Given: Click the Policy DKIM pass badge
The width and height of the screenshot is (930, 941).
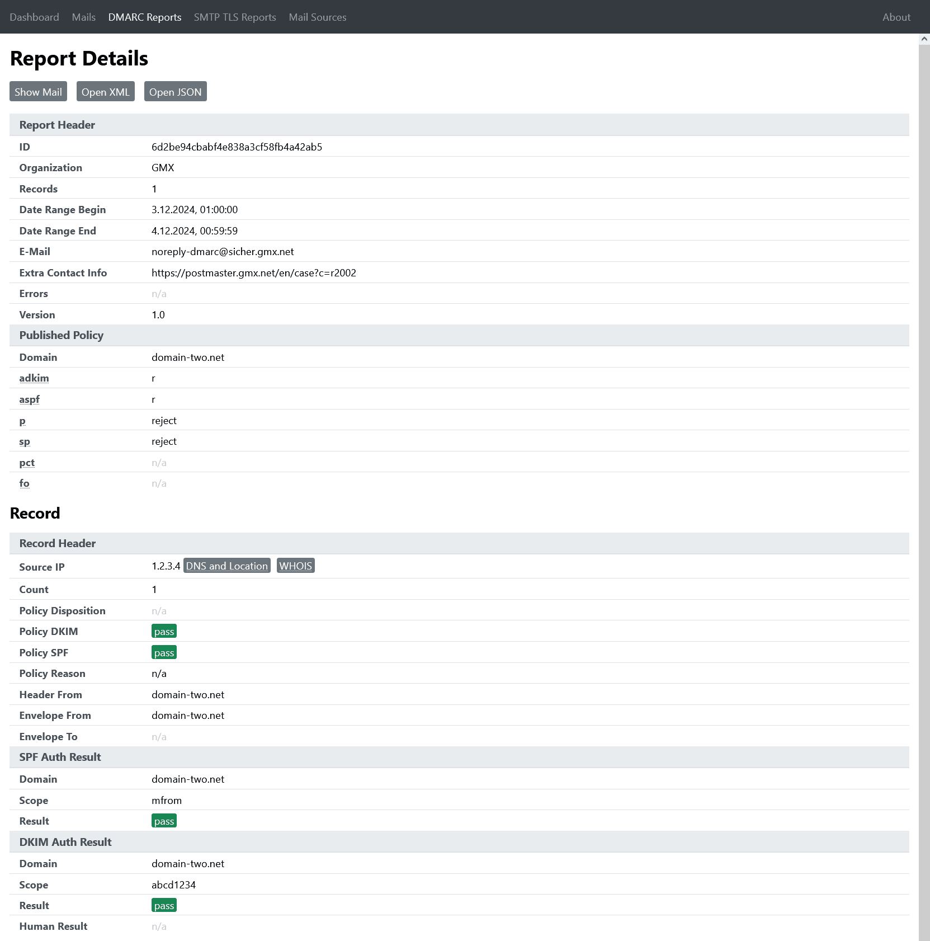Looking at the screenshot, I should (164, 632).
